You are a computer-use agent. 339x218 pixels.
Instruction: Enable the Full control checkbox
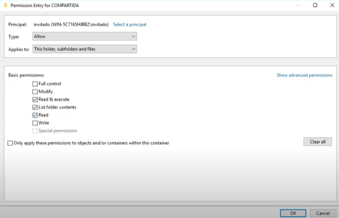(35, 84)
